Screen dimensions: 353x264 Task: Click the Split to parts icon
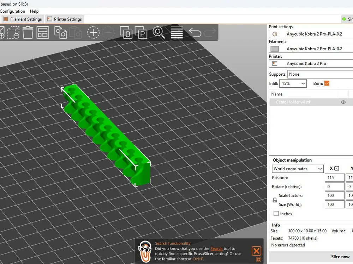[141, 32]
